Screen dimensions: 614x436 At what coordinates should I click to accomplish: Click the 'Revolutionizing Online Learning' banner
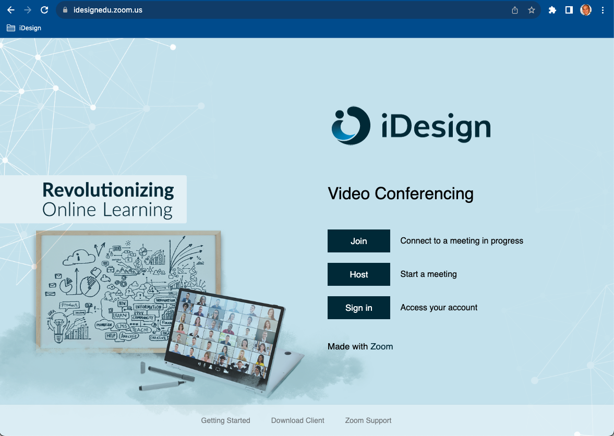point(93,199)
